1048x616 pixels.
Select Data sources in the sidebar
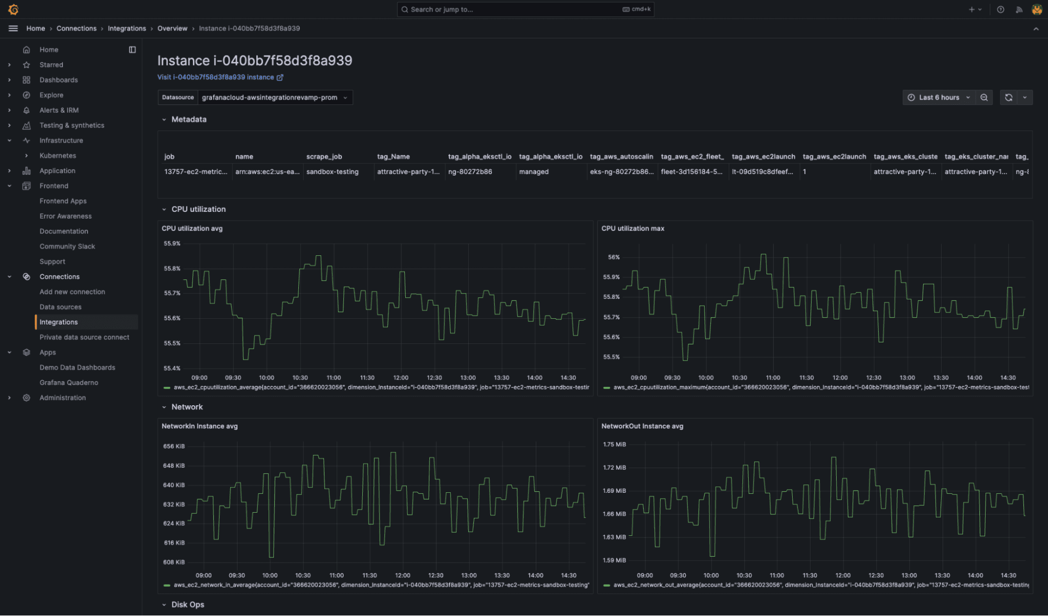(60, 307)
